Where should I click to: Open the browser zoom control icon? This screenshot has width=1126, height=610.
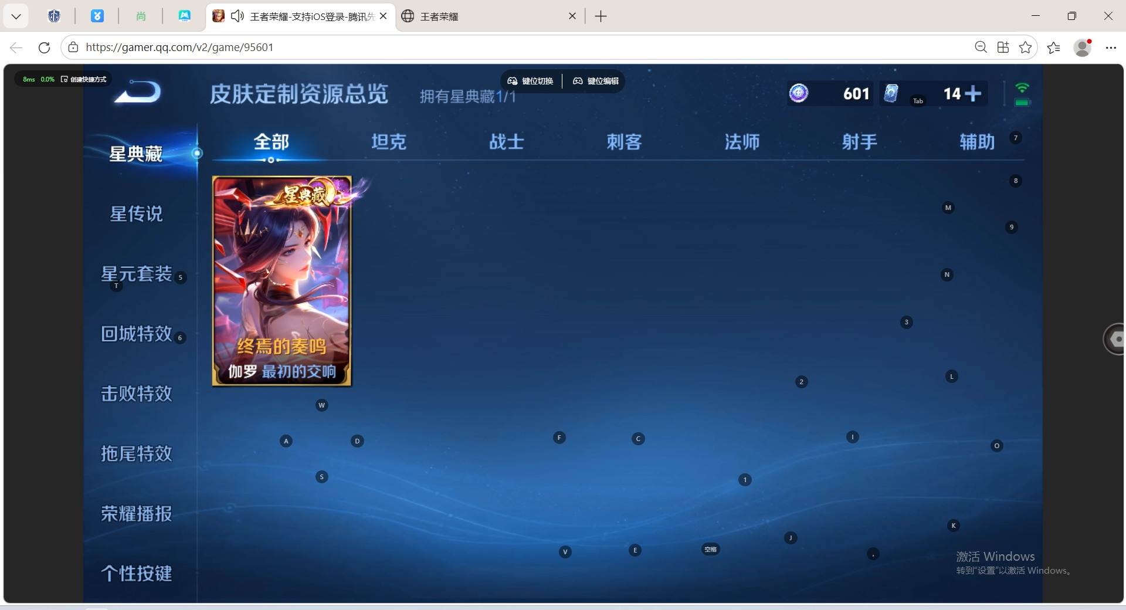coord(981,47)
